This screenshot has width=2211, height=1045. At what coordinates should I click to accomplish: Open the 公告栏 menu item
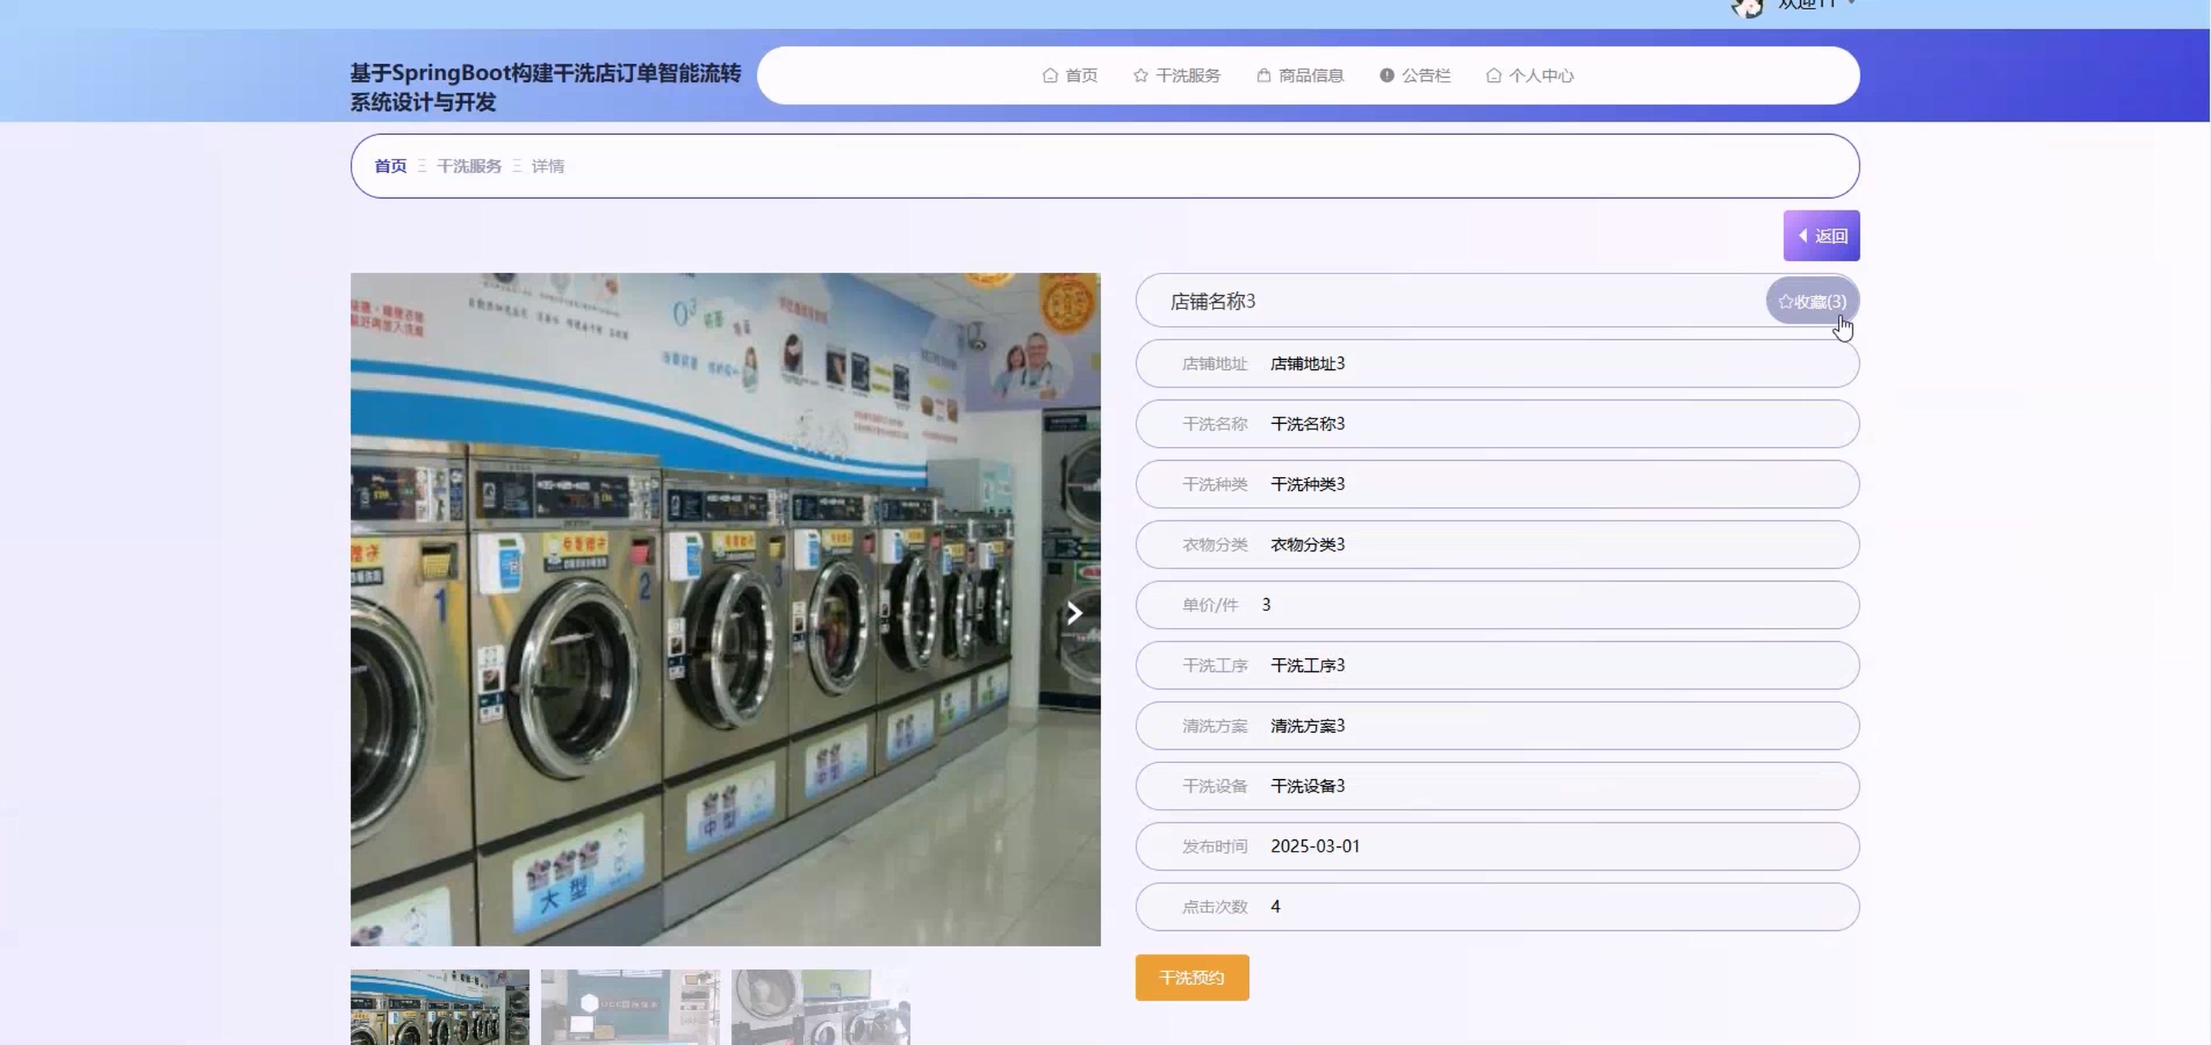(x=1425, y=76)
